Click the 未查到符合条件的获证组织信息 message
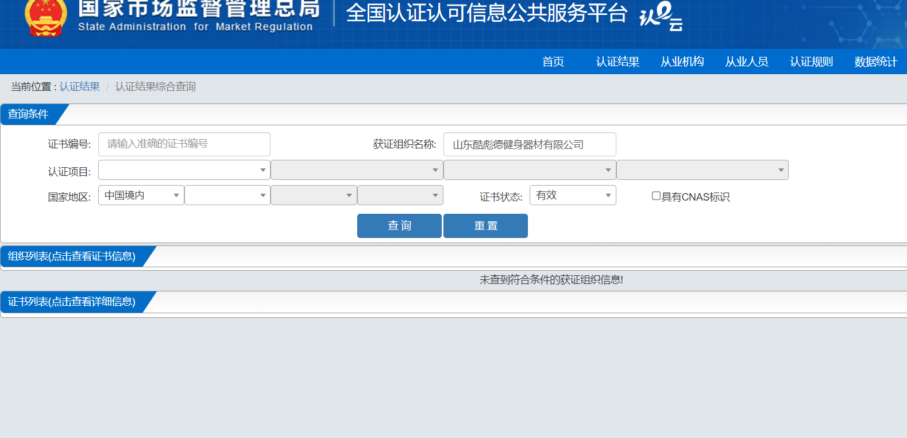 (x=551, y=280)
